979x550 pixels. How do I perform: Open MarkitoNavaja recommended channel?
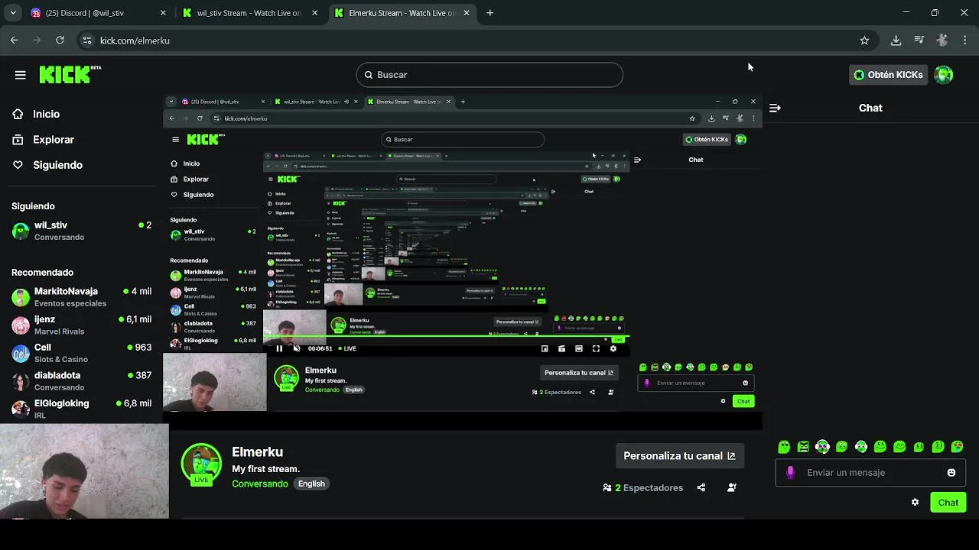[x=82, y=296]
